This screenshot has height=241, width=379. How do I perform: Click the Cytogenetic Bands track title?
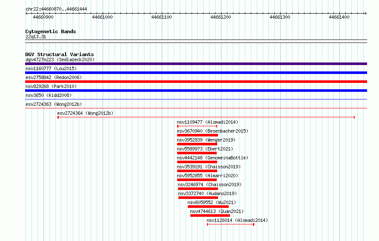pyautogui.click(x=51, y=31)
